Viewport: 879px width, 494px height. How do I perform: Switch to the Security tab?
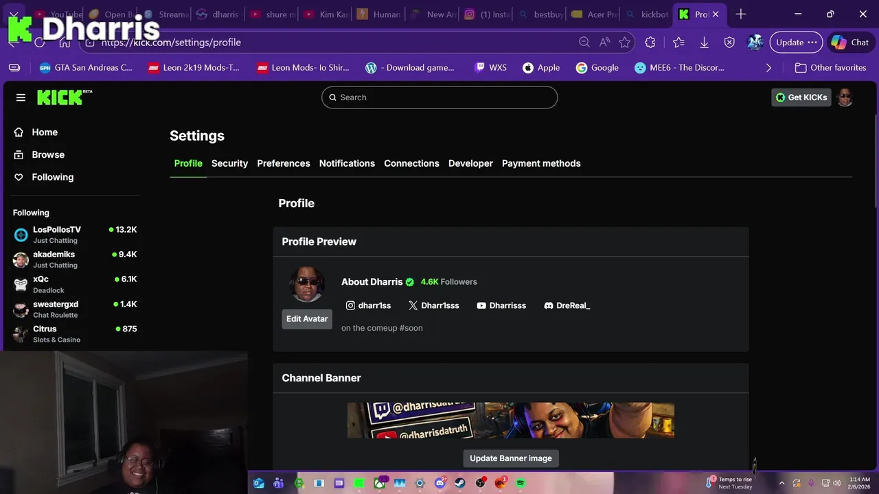(x=229, y=163)
